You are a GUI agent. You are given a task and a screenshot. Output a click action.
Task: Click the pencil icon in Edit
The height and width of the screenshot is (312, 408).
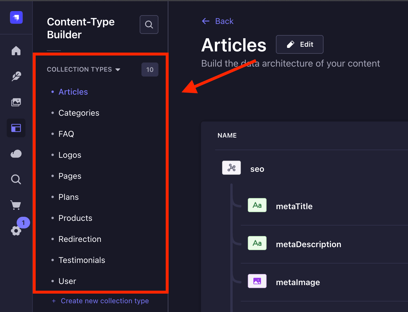point(291,44)
